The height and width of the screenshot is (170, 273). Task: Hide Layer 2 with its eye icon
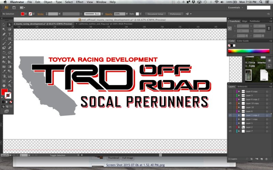coord(230,127)
